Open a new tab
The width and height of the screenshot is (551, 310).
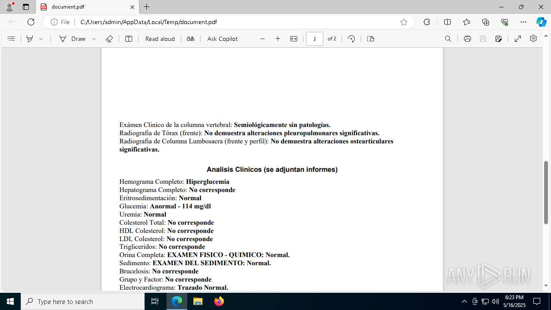pos(147,7)
